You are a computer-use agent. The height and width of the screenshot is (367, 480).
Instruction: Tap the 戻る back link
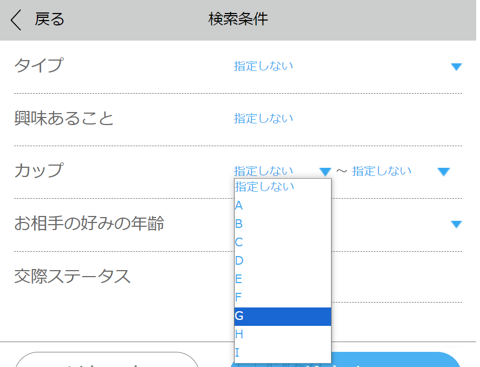point(49,19)
